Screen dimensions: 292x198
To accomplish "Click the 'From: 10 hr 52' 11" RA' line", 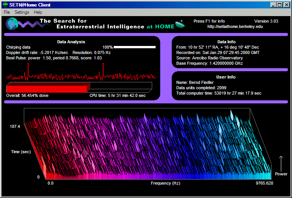I will [x=218, y=47].
